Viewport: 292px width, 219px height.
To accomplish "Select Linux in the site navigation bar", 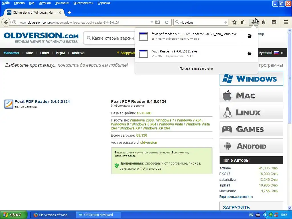I will click(x=45, y=53).
